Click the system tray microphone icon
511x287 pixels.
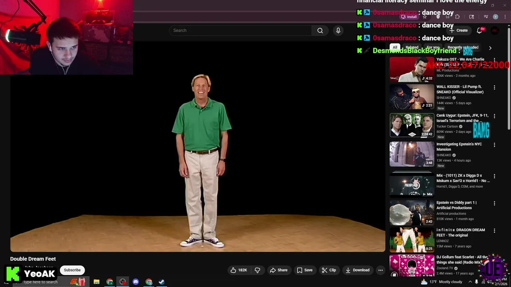pos(476,282)
